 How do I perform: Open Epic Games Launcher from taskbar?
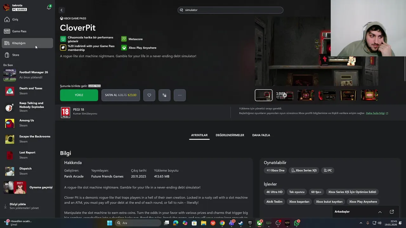coord(250,223)
